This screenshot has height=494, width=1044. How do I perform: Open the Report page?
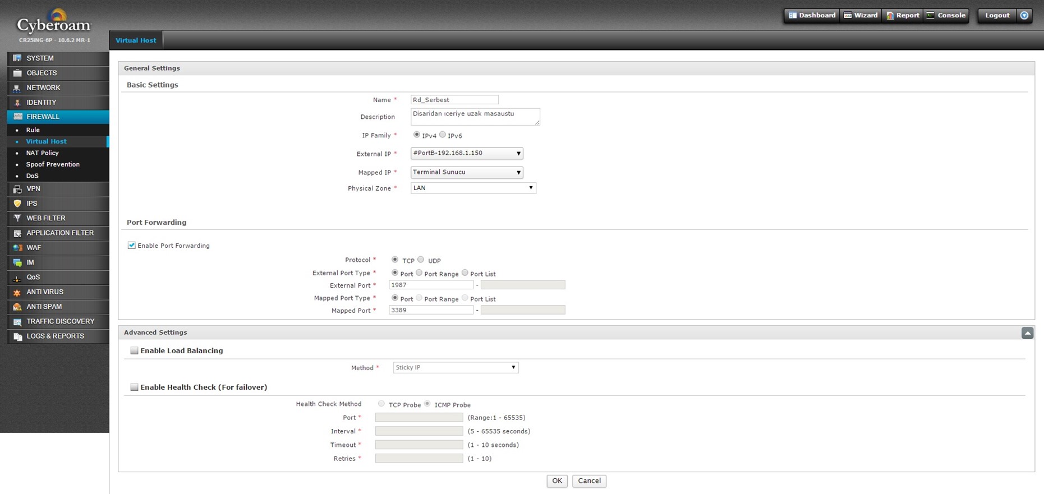[902, 15]
